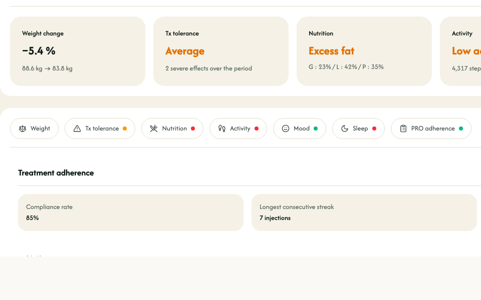Open the Nutrition Excess fat card

(x=364, y=51)
